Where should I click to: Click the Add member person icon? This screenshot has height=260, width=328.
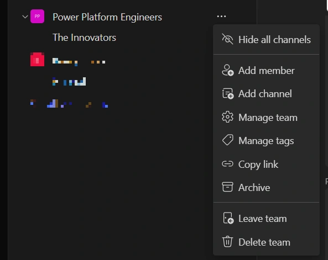227,70
